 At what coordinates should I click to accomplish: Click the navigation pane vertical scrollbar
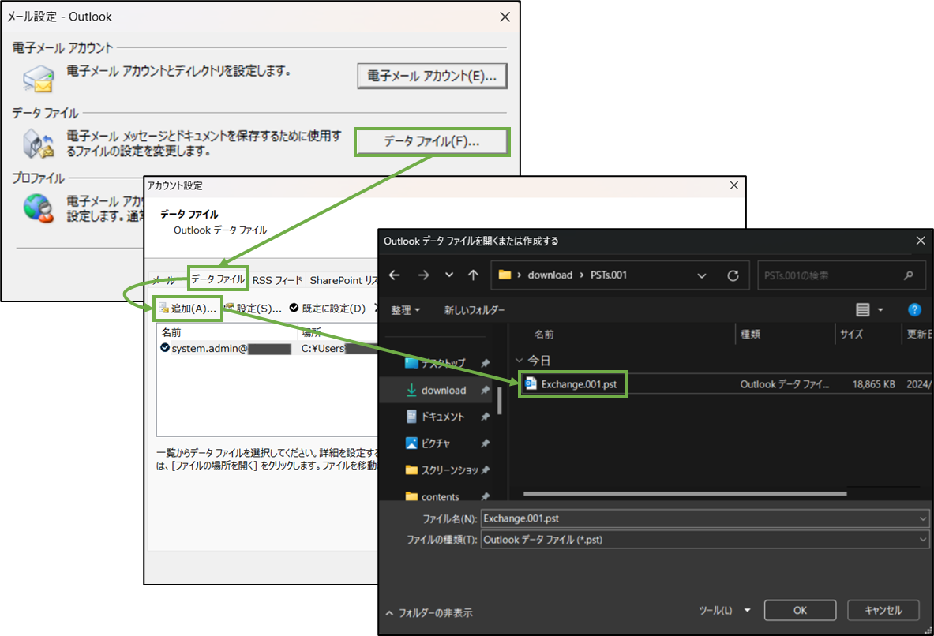pos(500,400)
